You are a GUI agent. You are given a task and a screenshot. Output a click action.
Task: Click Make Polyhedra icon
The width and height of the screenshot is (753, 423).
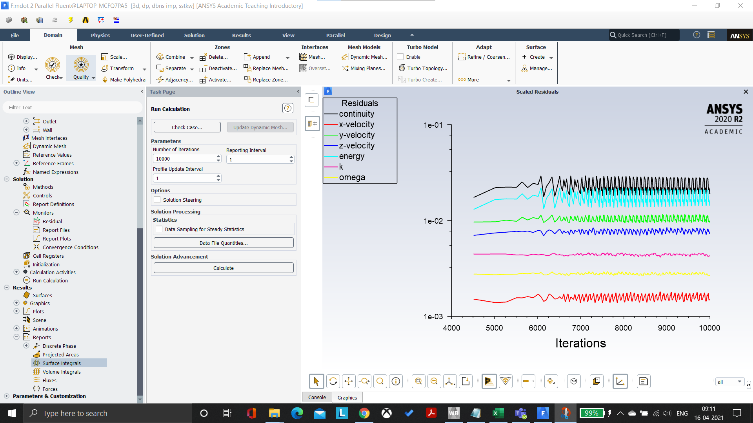[105, 80]
